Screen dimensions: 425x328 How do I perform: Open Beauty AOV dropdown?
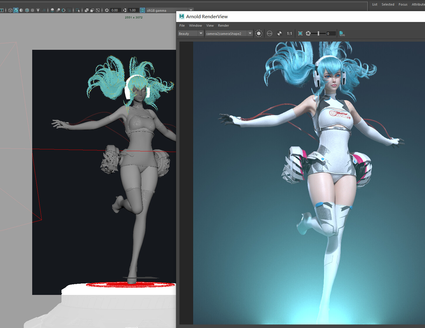[x=191, y=33]
